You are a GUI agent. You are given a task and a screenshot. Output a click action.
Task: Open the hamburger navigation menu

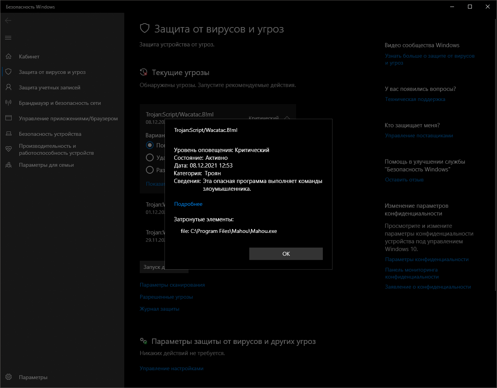8,38
